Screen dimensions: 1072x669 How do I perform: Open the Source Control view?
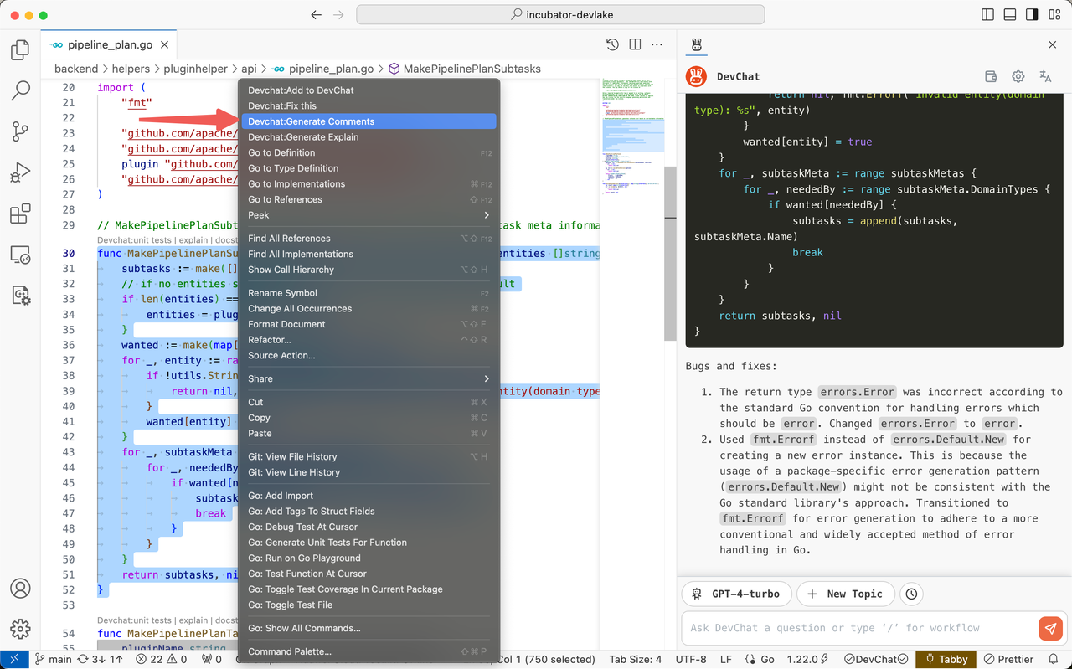(x=20, y=131)
